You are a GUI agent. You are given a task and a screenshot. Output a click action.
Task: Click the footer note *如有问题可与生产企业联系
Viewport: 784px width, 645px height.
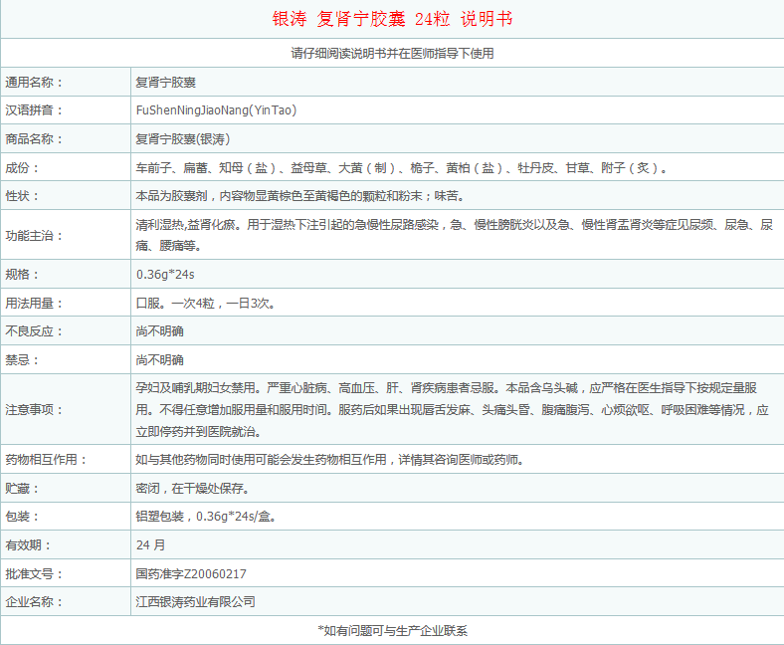pos(393,630)
